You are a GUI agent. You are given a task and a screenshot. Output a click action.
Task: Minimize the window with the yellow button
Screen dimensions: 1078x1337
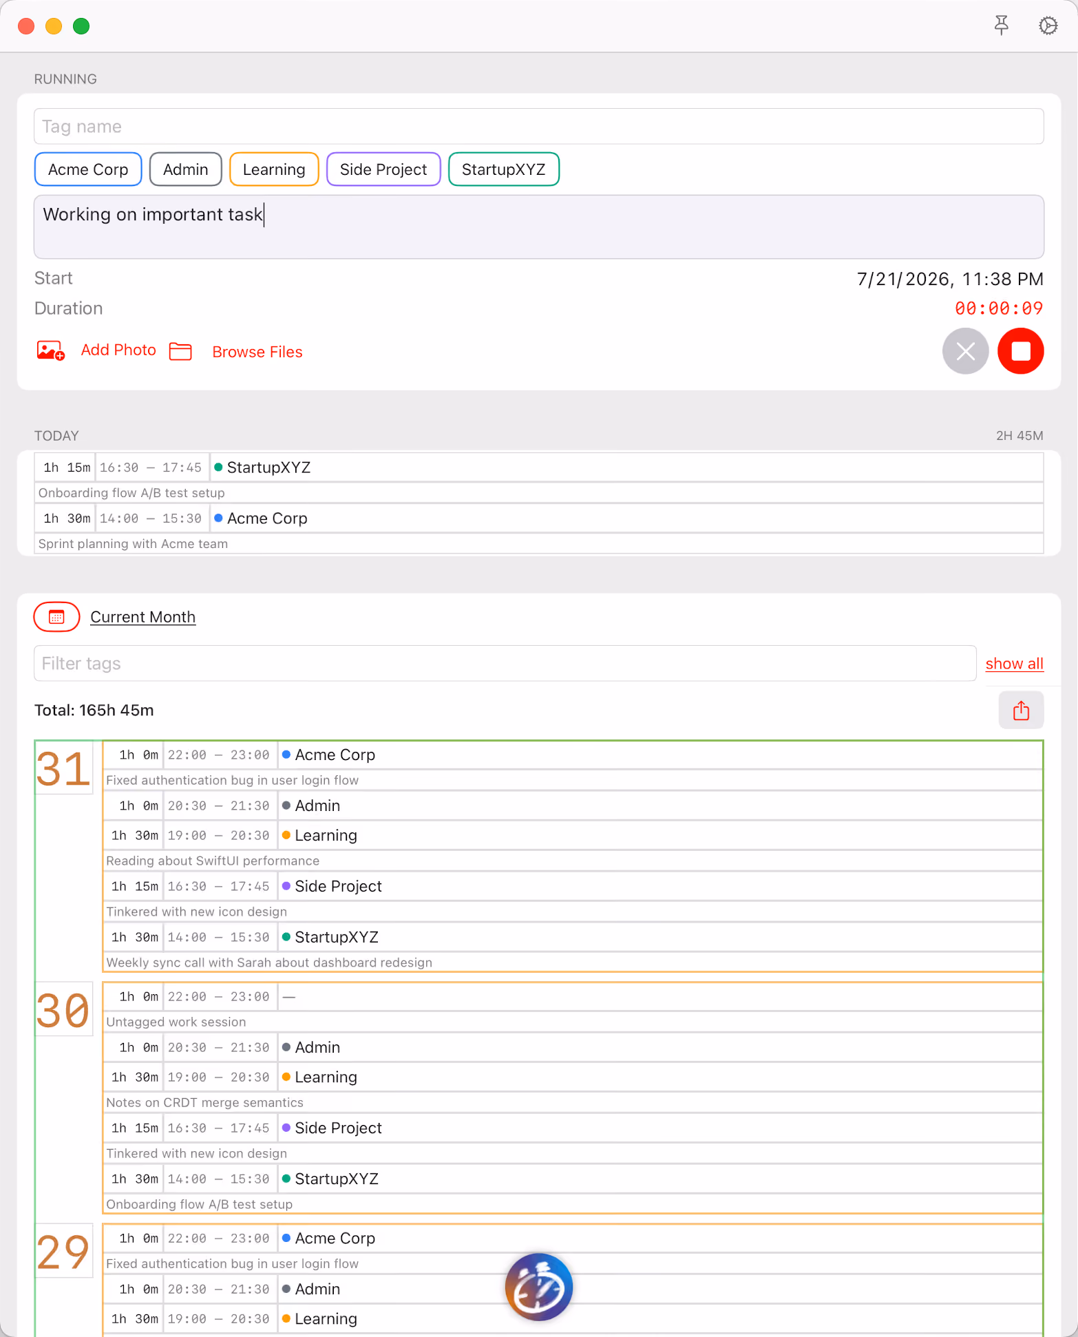54,26
